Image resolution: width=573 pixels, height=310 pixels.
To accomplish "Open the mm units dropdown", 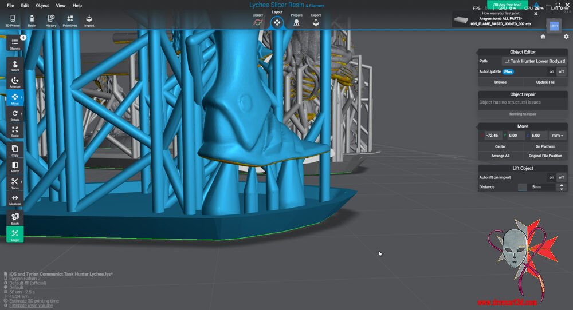I will (558, 136).
